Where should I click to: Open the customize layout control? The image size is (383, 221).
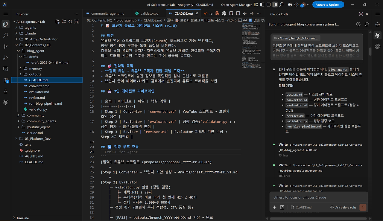256,5
